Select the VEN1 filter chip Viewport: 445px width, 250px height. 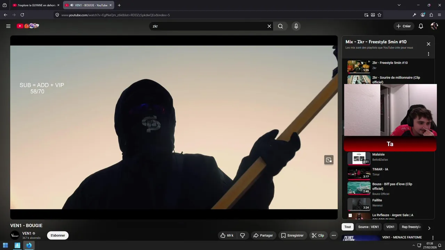pyautogui.click(x=390, y=227)
